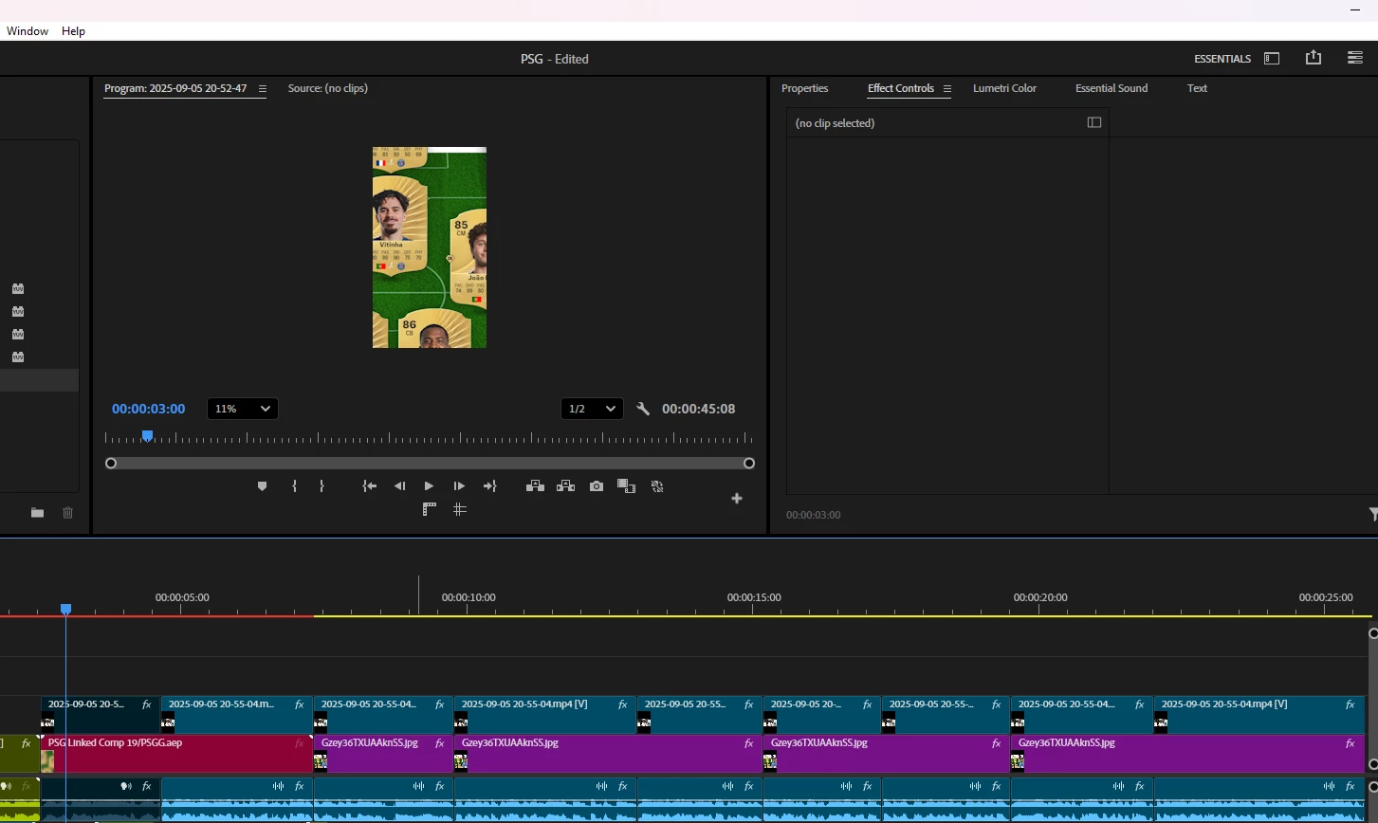Open monitor settings wrench icon

coord(643,409)
